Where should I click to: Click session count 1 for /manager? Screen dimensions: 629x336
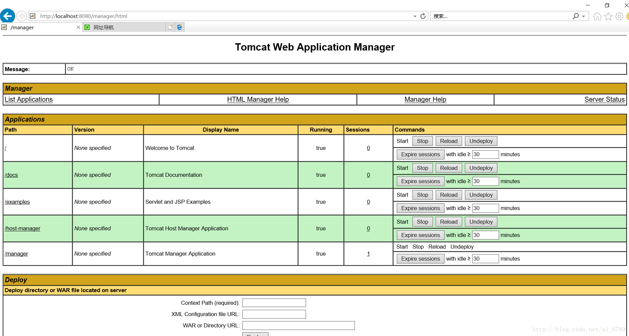click(368, 254)
